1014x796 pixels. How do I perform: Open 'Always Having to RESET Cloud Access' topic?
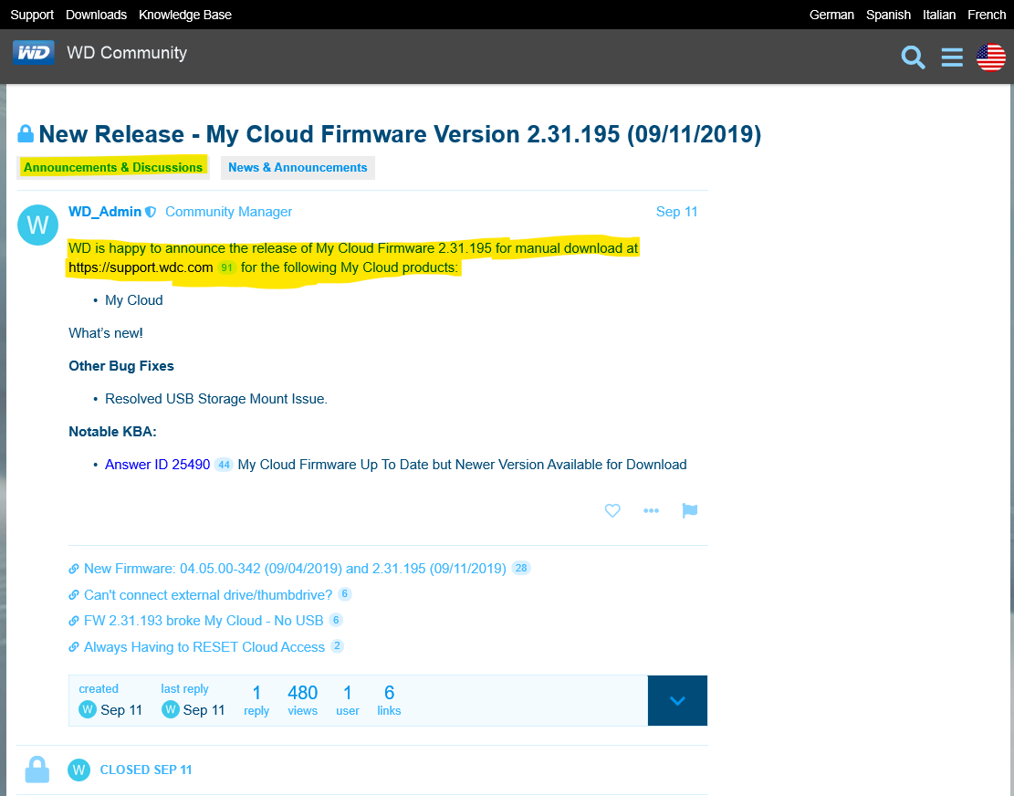click(x=204, y=647)
